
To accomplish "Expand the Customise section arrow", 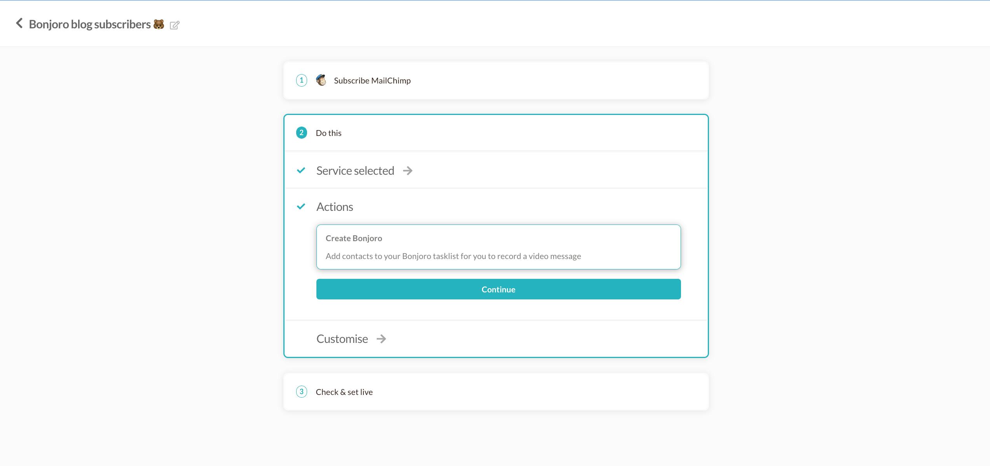I will point(381,339).
